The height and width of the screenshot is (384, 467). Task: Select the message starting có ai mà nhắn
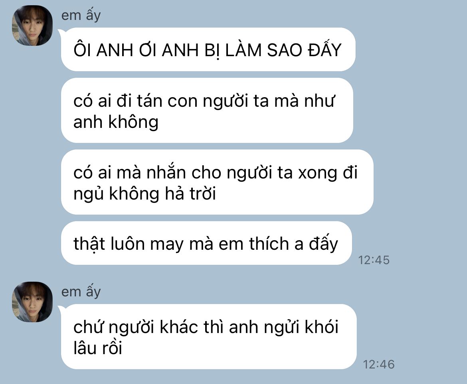[x=217, y=182]
